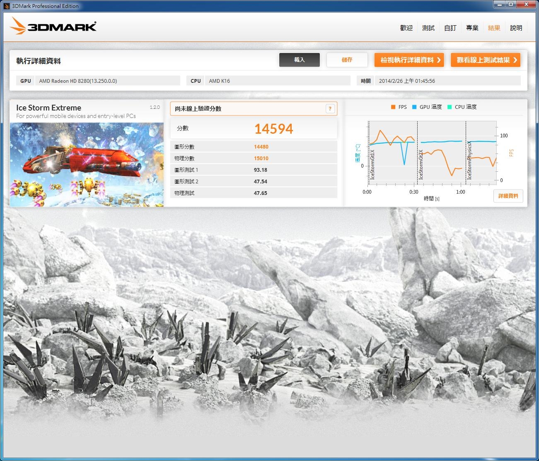539x461 pixels.
Task: Click the 詳細資料 button under the graph
Action: [508, 196]
